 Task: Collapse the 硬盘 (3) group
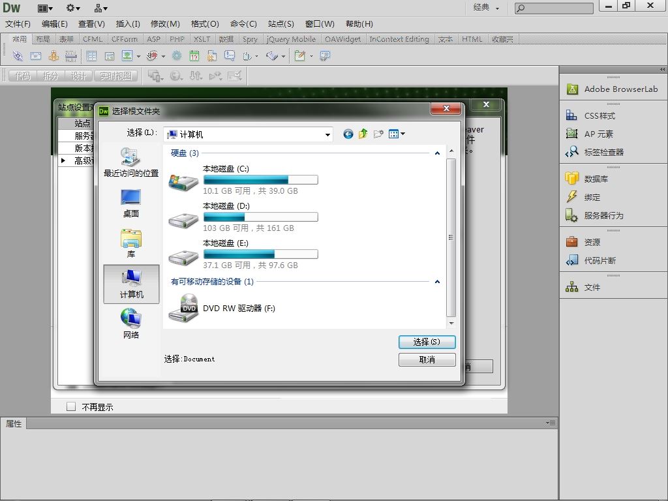(437, 153)
